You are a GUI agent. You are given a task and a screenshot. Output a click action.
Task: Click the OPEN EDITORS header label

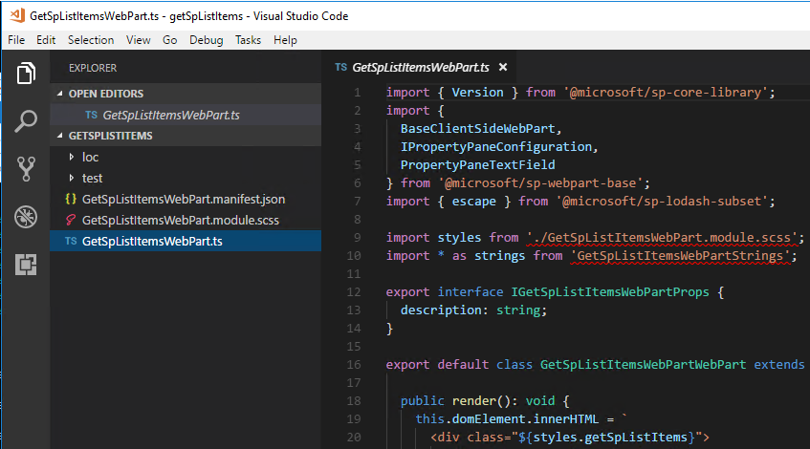(106, 94)
